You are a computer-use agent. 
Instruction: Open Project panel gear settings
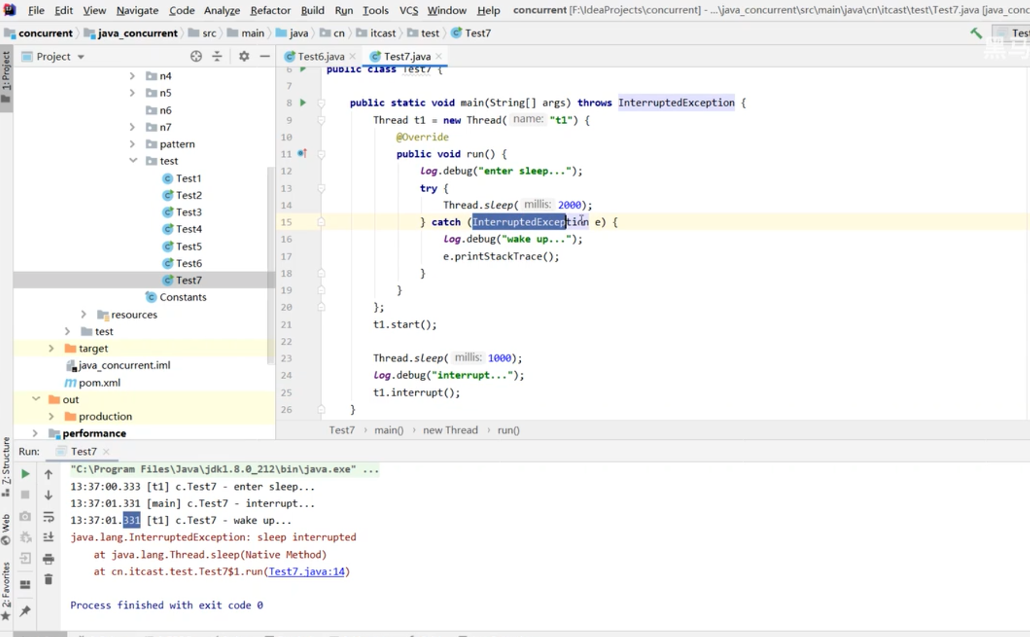[x=244, y=56]
